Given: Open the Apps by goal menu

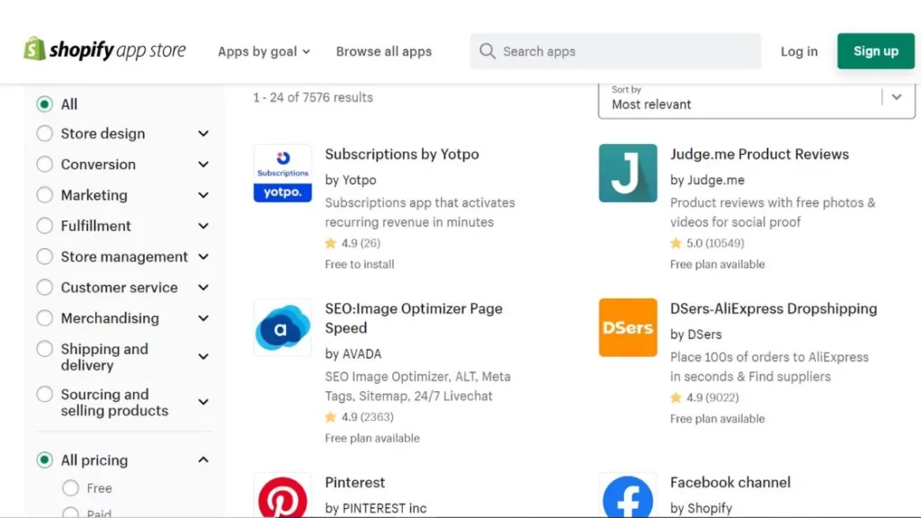Looking at the screenshot, I should 264,51.
